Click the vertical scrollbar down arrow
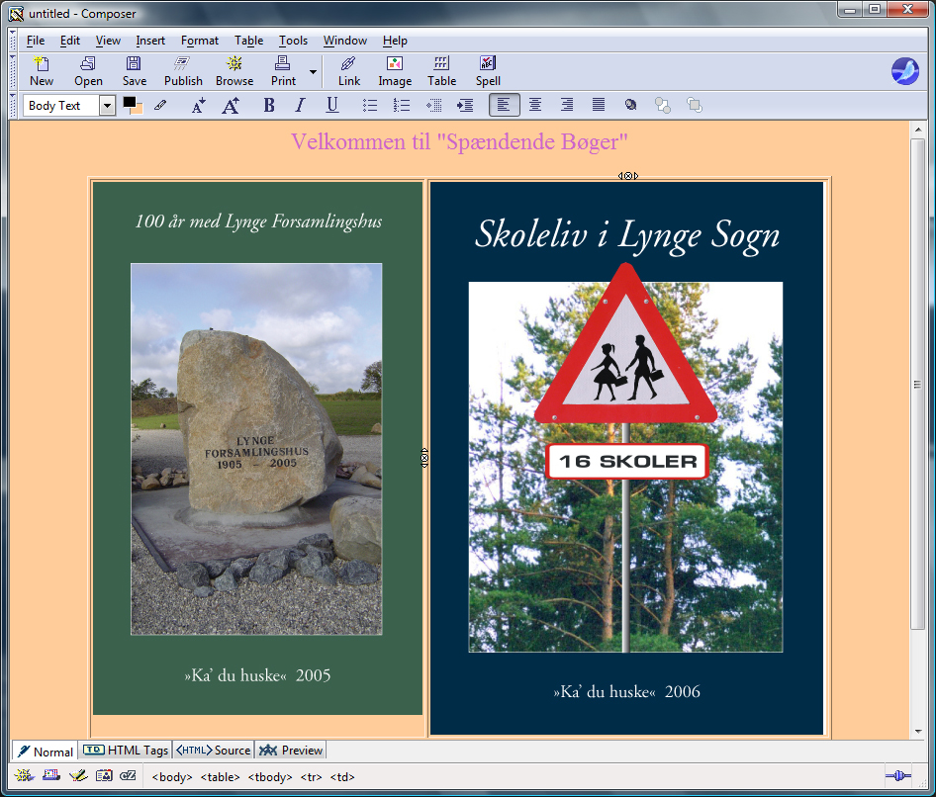 point(917,732)
